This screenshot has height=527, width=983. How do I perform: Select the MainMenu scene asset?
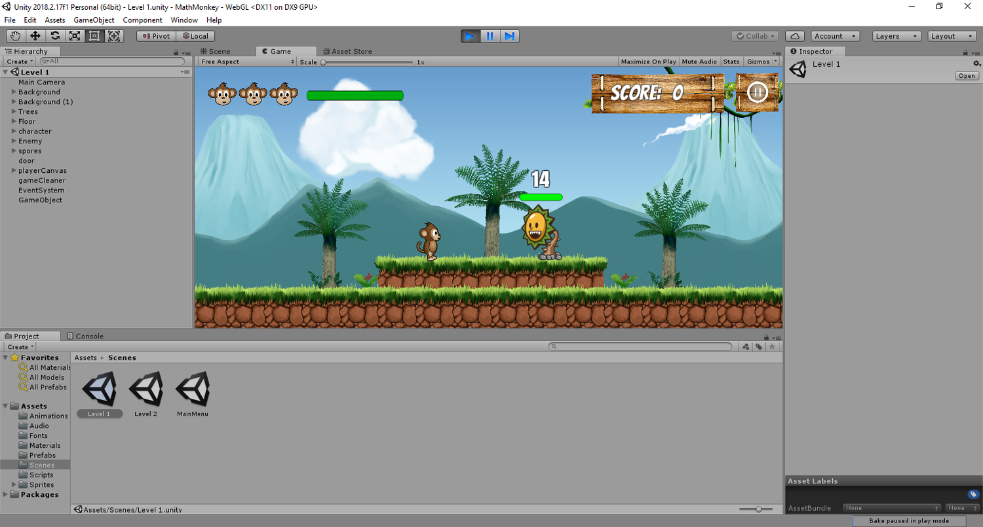click(193, 395)
